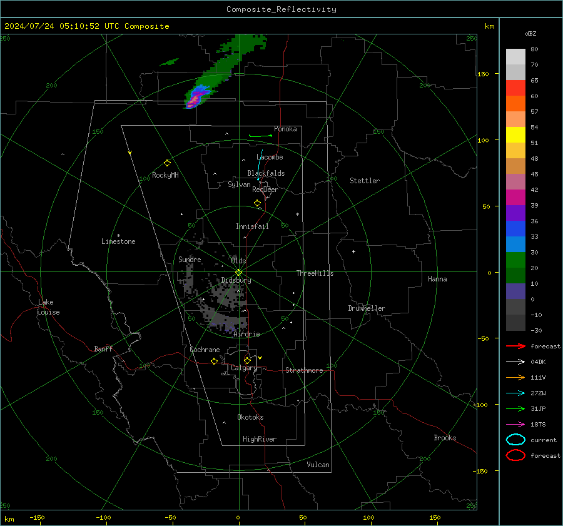Click the green 31JP arrow in legend
The height and width of the screenshot is (526, 563).
(515, 408)
